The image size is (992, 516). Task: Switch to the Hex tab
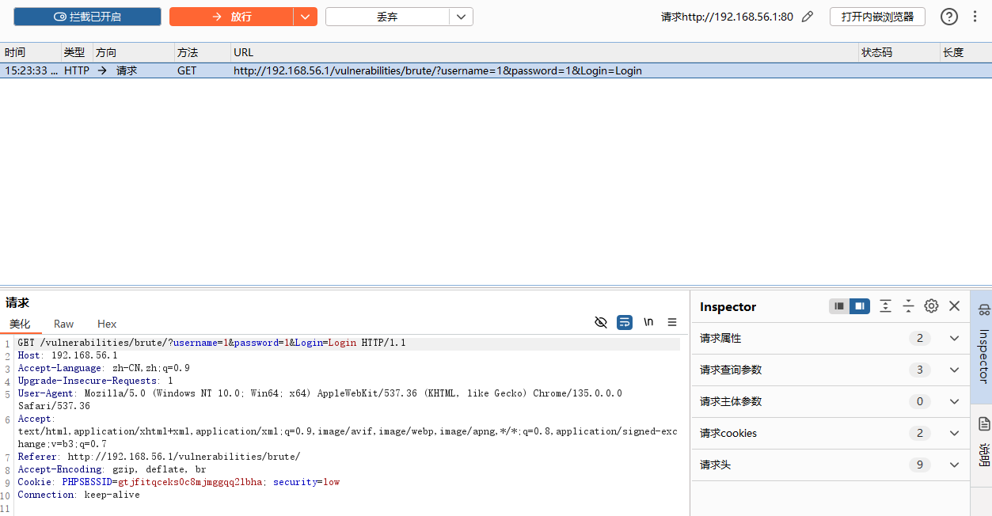(107, 324)
